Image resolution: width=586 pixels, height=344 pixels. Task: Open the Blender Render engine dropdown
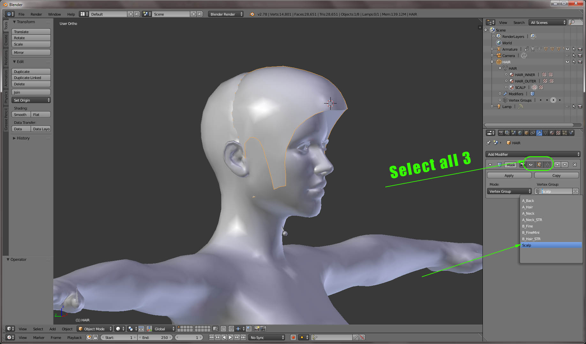pos(226,14)
